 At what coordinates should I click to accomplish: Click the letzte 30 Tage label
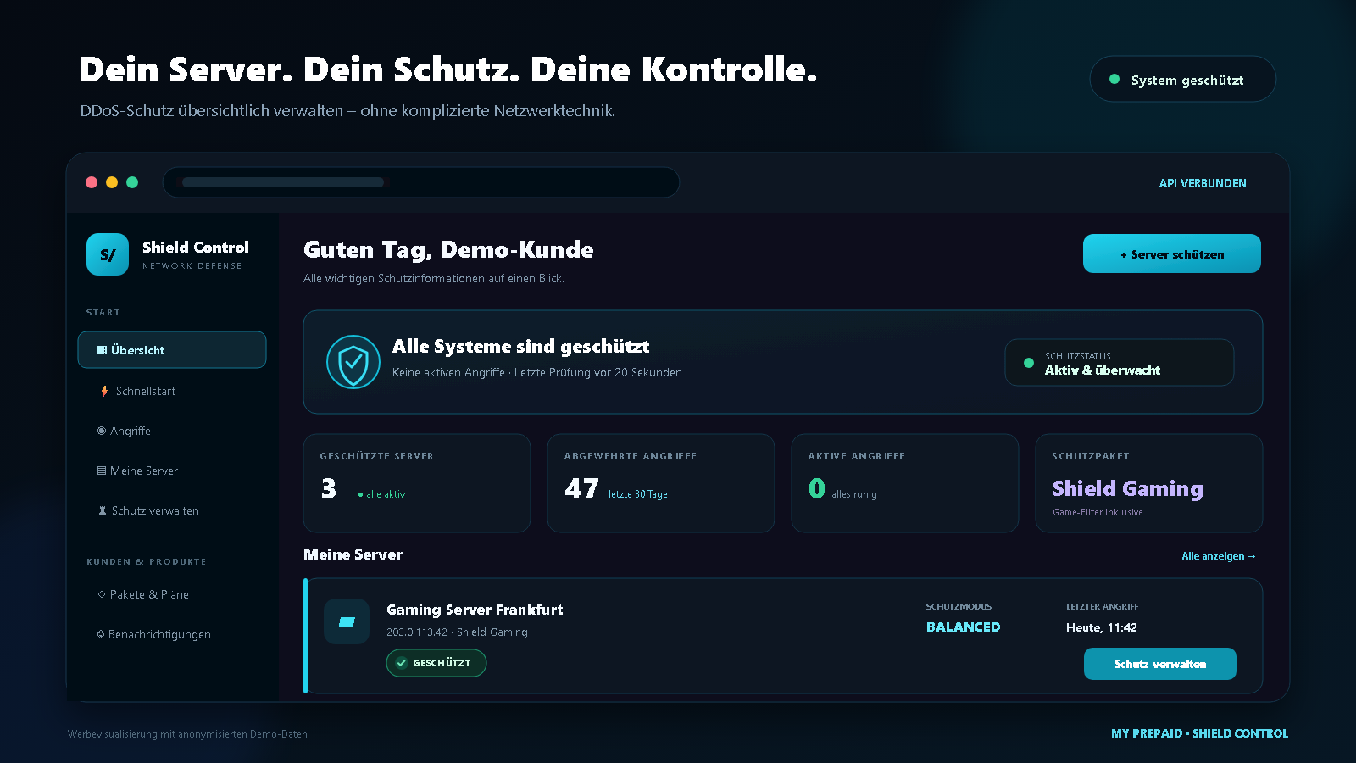pyautogui.click(x=638, y=494)
